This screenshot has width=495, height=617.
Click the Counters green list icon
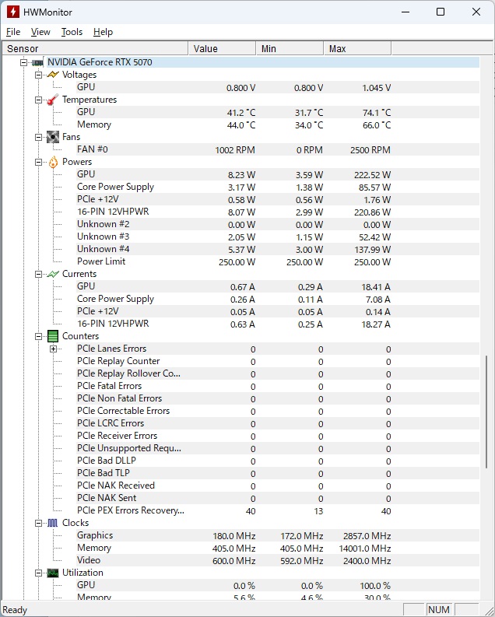53,336
